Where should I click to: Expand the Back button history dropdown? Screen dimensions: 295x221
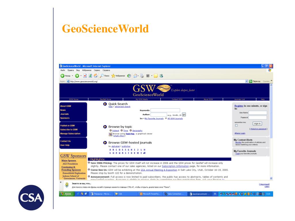point(72,76)
